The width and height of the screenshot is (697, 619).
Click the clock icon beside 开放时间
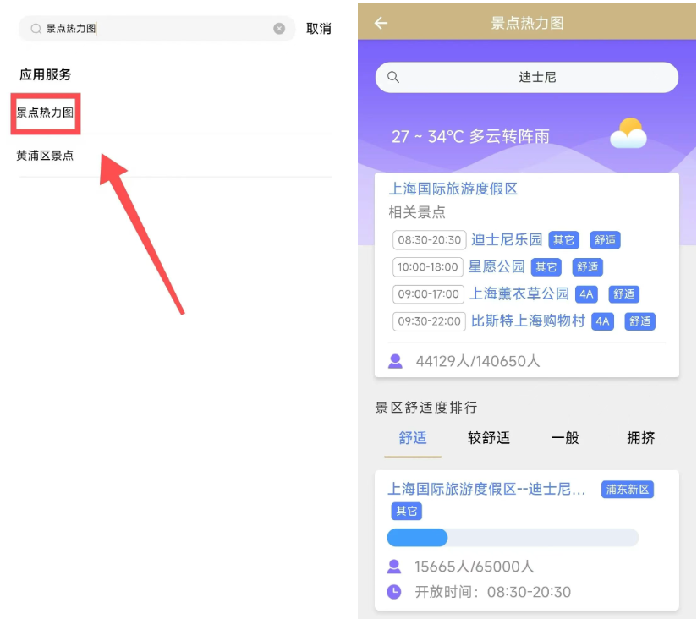[394, 592]
